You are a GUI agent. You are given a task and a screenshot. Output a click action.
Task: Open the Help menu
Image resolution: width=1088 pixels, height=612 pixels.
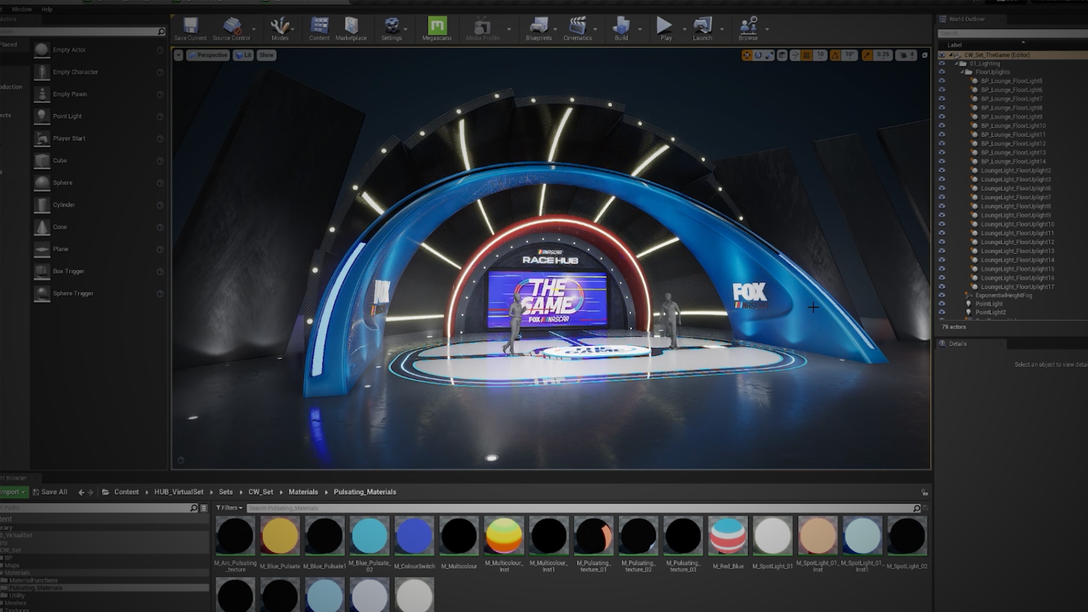pos(47,9)
